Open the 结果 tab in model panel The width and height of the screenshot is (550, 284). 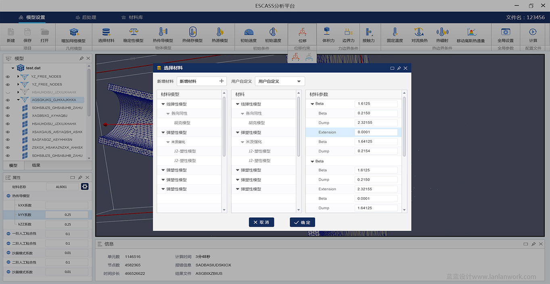pos(36,165)
